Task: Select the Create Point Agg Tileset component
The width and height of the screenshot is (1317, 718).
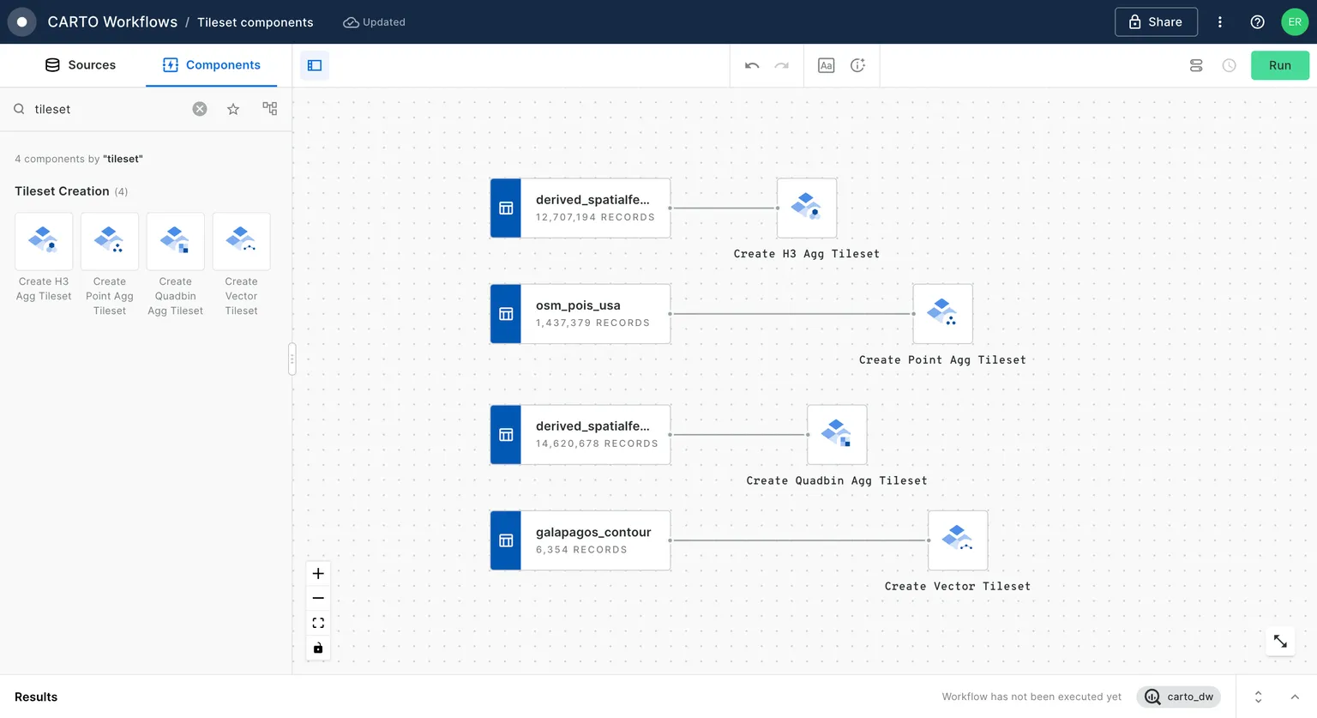Action: 109,241
